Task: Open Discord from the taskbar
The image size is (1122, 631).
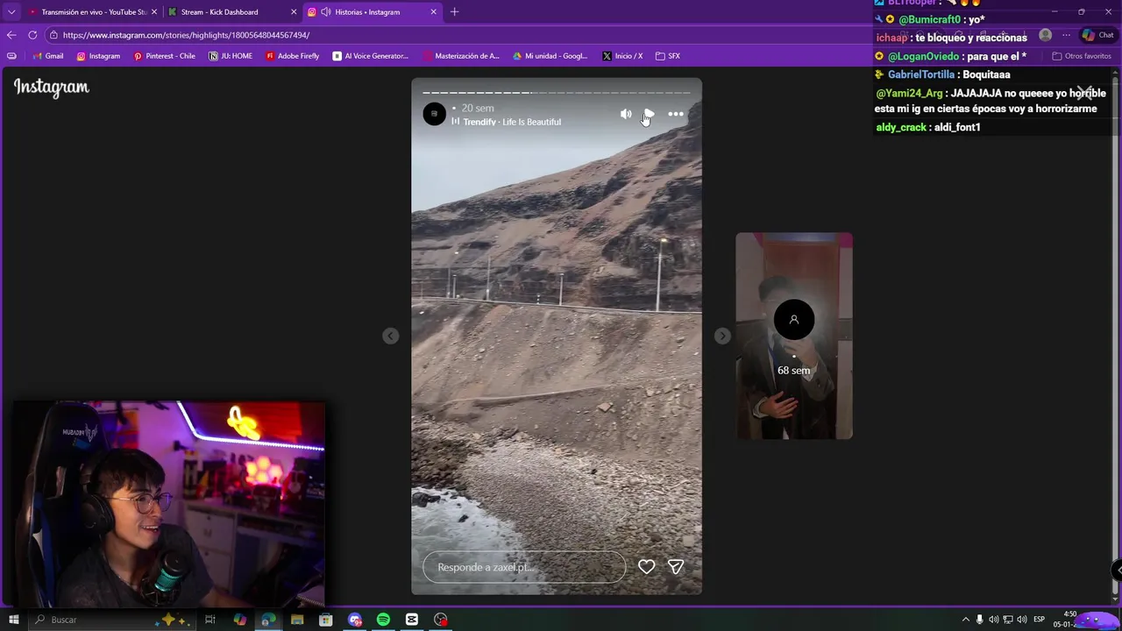Action: point(355,620)
